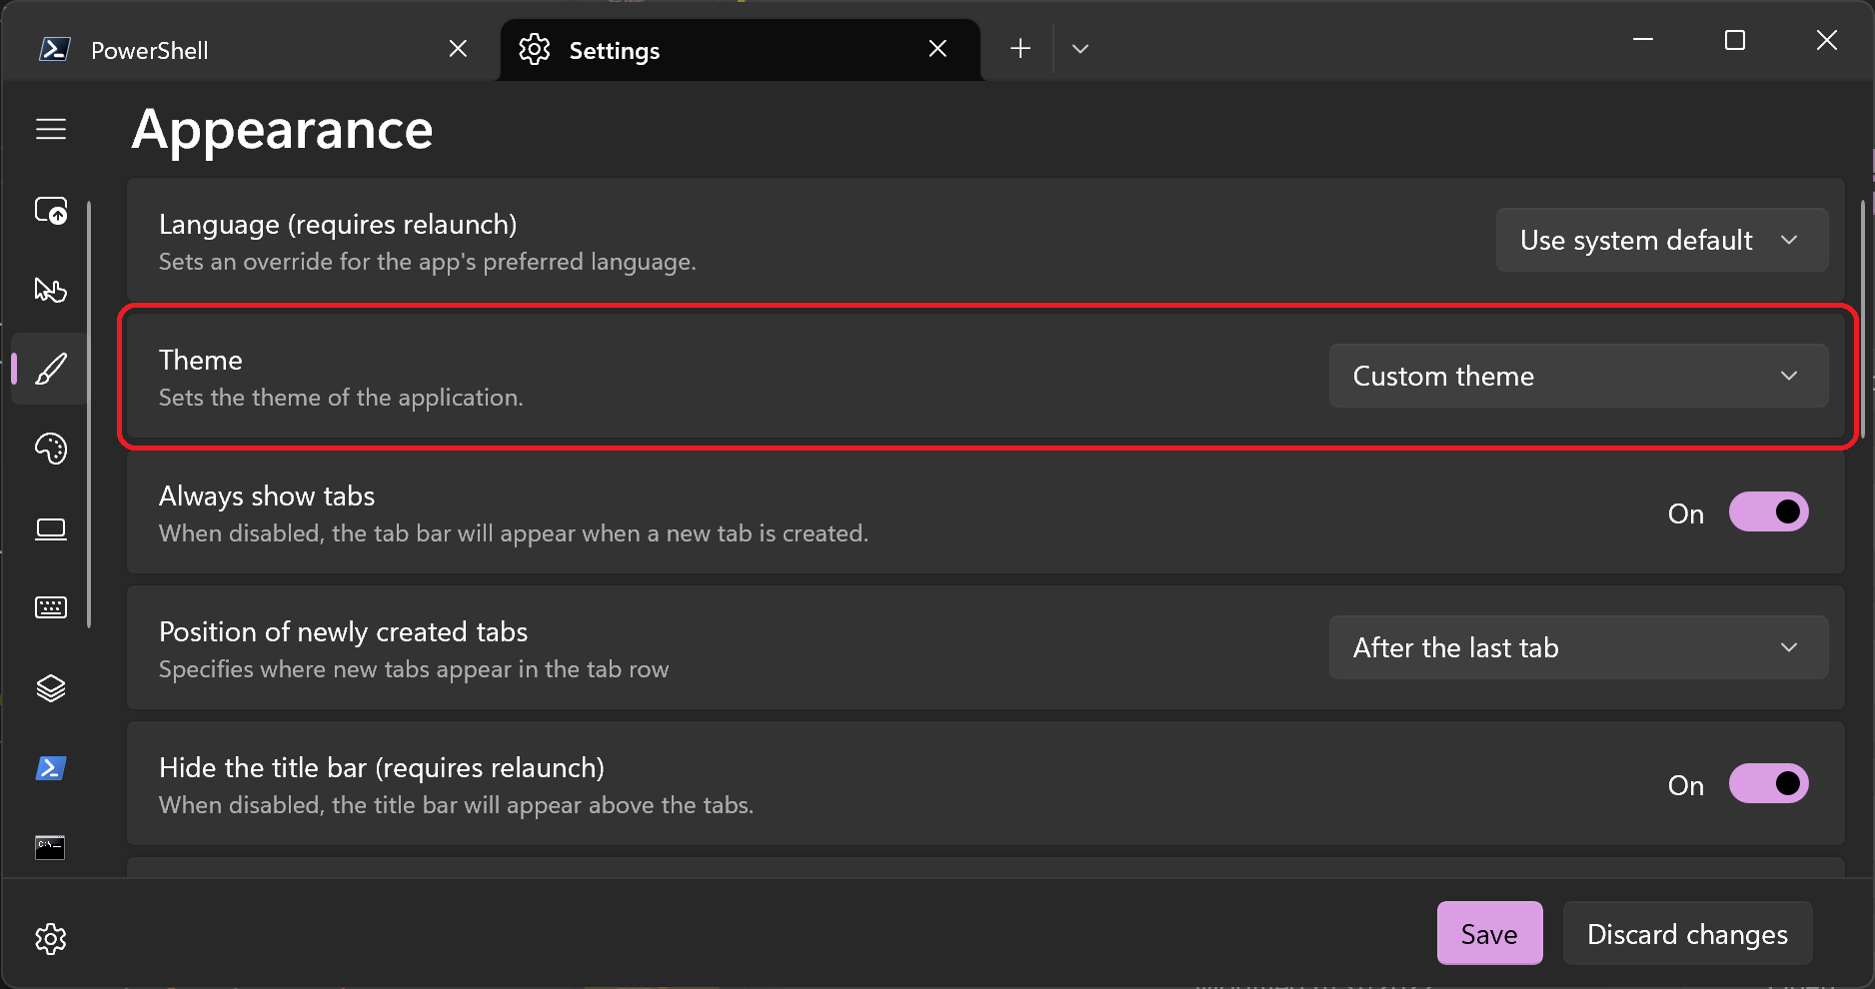Open a new tab with plus button
Viewport: 1875px width, 989px height.
pyautogui.click(x=1019, y=48)
